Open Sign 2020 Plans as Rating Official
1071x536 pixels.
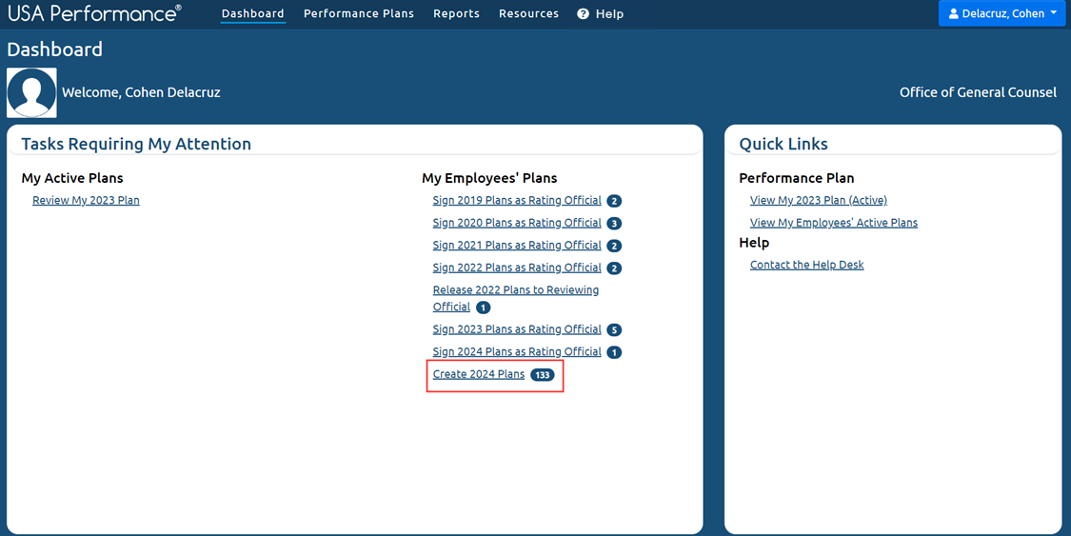[517, 223]
